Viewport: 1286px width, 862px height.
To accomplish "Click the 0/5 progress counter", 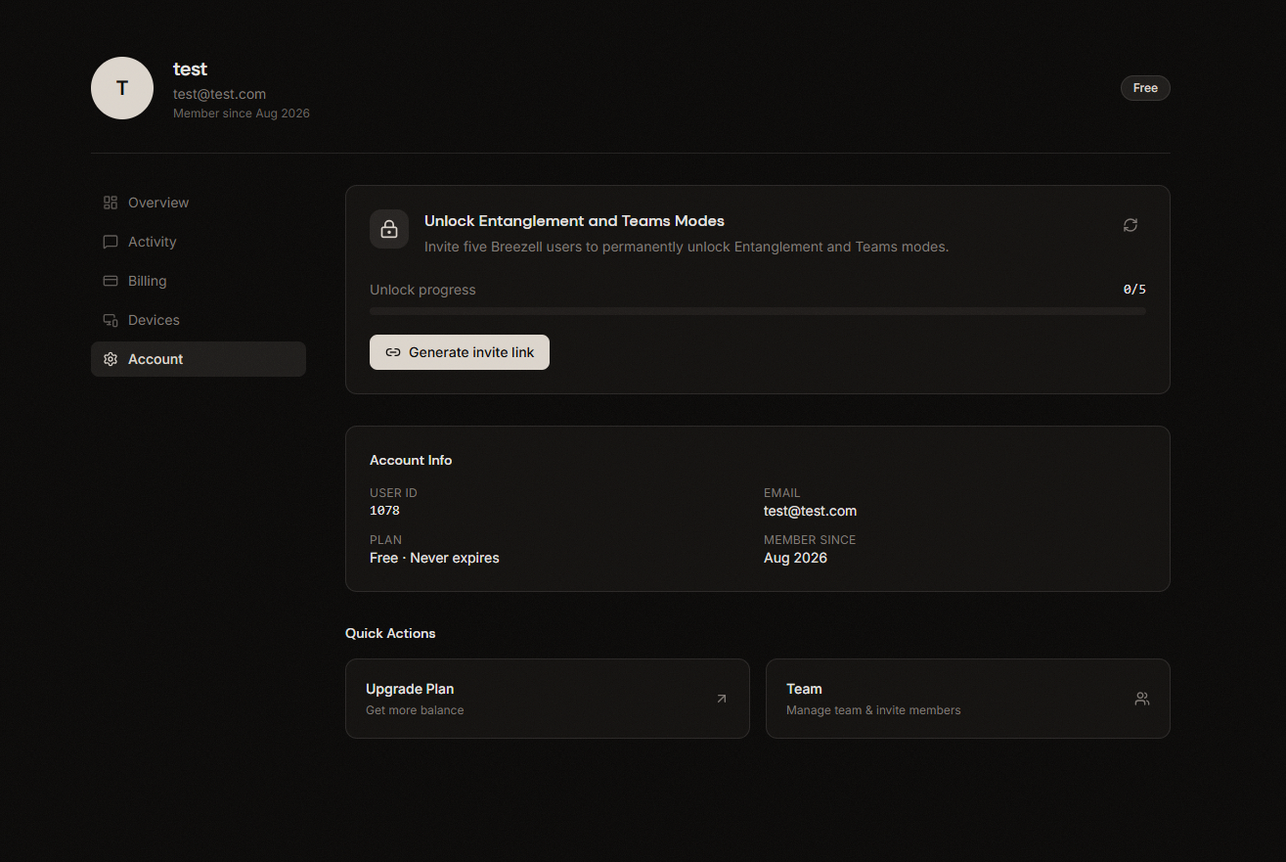I will click(1134, 290).
